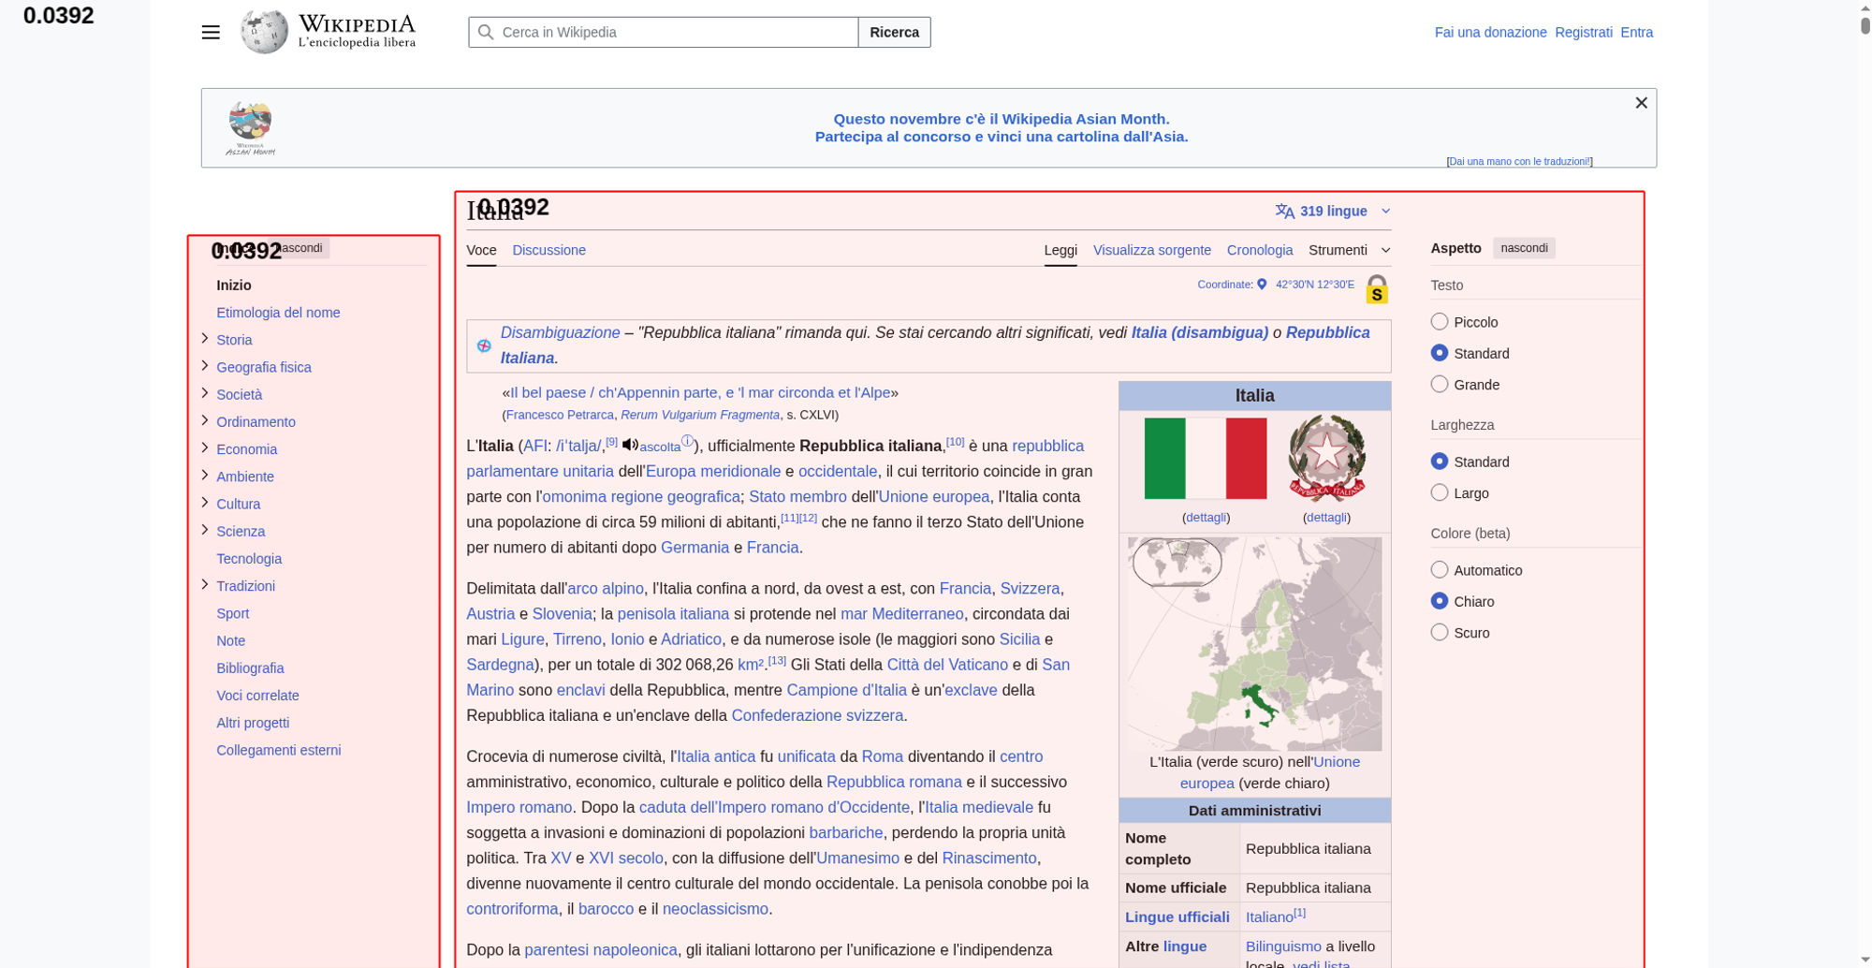Screen dimensions: 1872x968
Task: Open the Strumenti tools dropdown
Action: [1349, 250]
